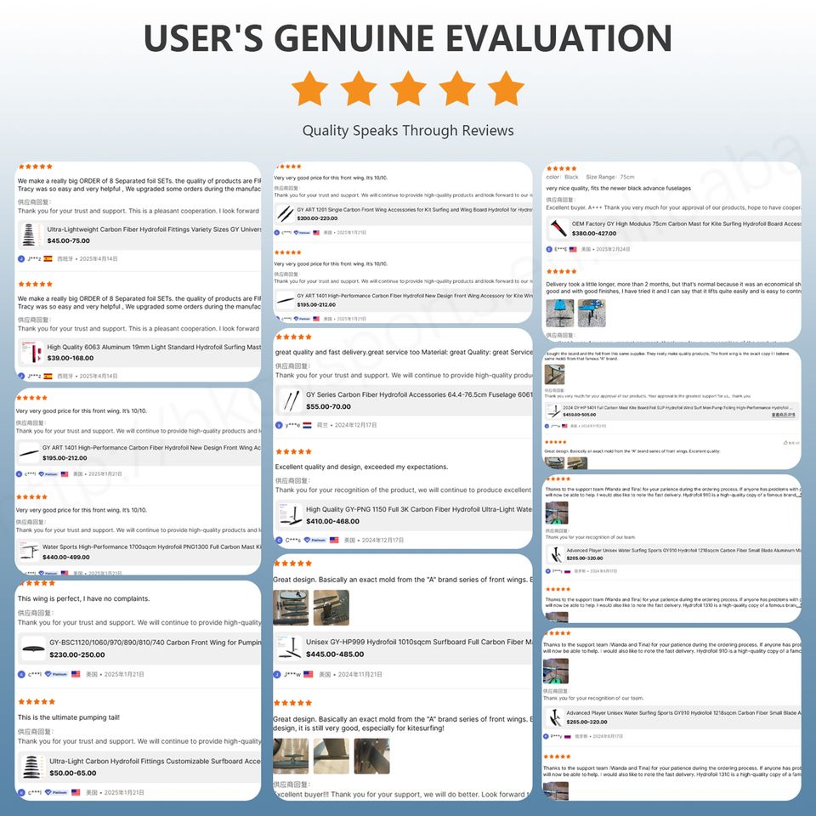Click the $440.00-499.00 product thumbnail
The height and width of the screenshot is (816, 816).
point(28,552)
